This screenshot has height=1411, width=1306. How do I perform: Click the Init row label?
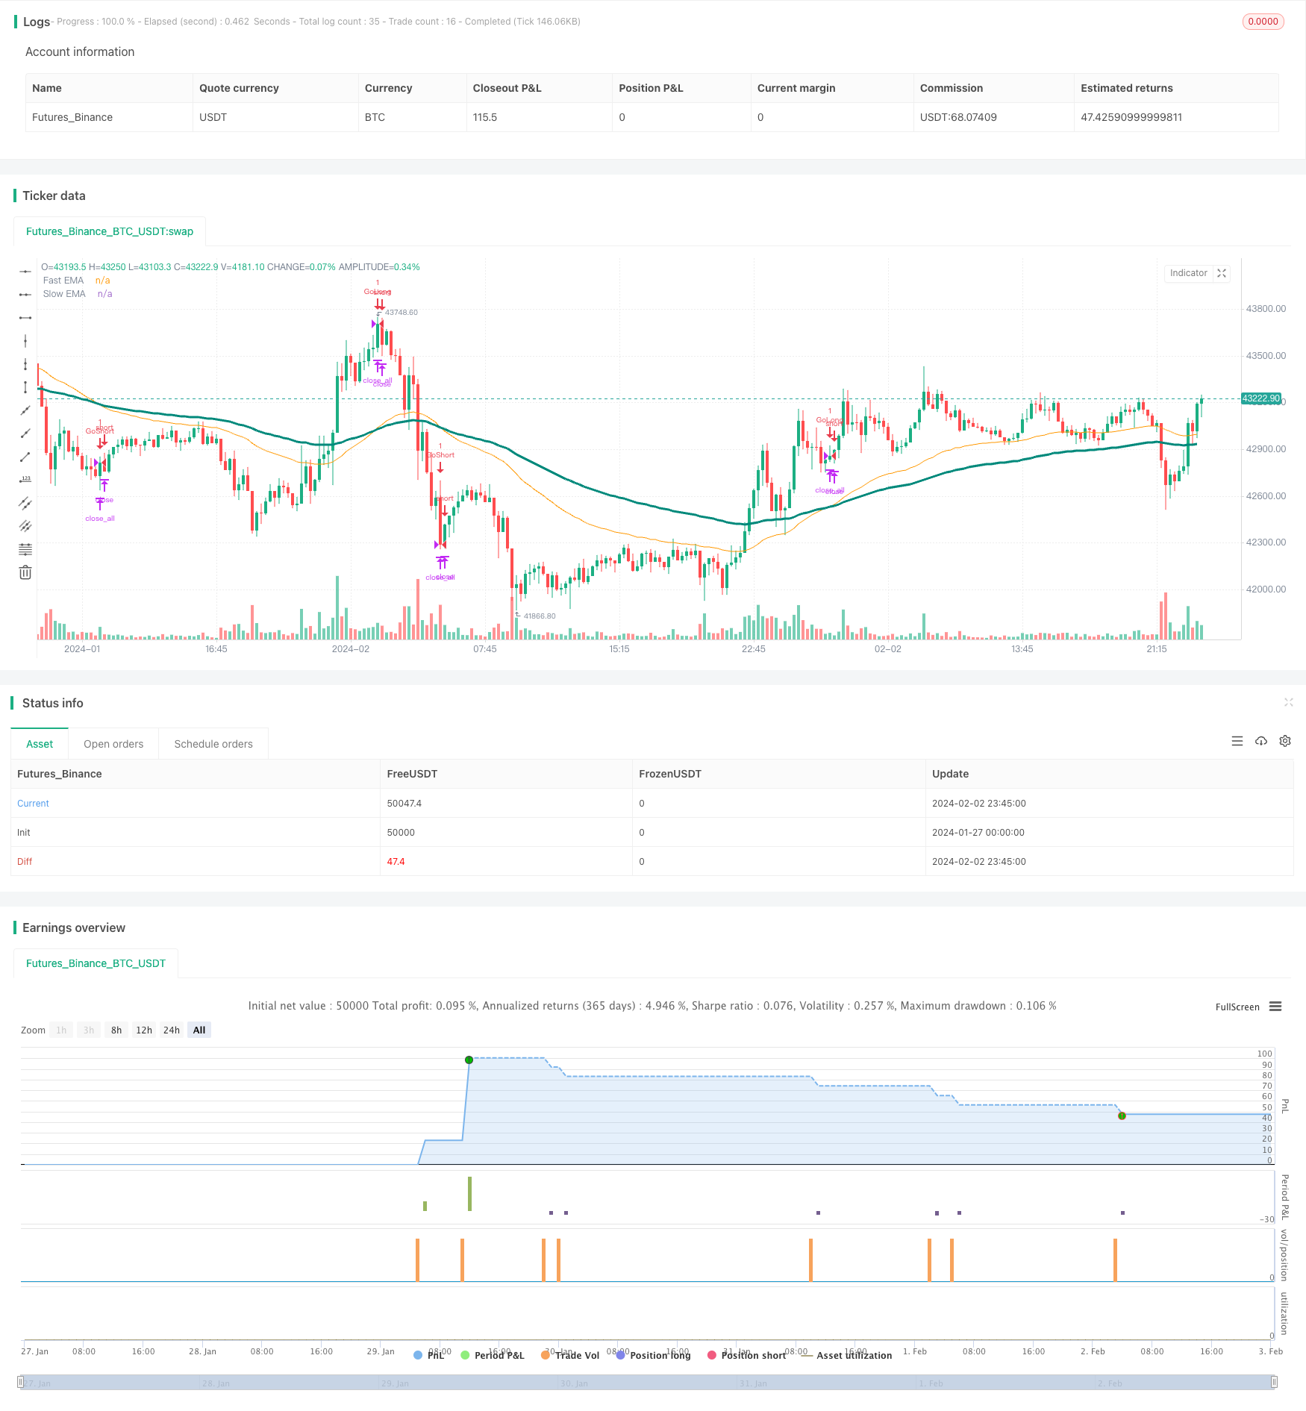click(24, 833)
